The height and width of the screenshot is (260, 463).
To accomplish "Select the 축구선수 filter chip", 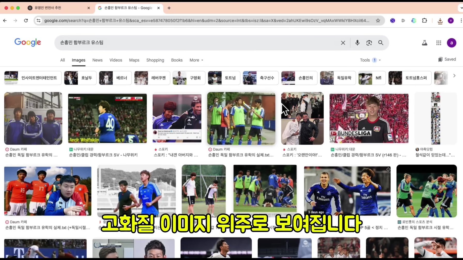I will click(x=261, y=78).
